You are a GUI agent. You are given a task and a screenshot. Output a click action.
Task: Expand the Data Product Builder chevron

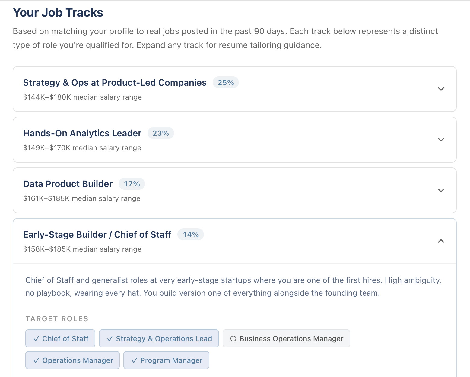point(441,190)
